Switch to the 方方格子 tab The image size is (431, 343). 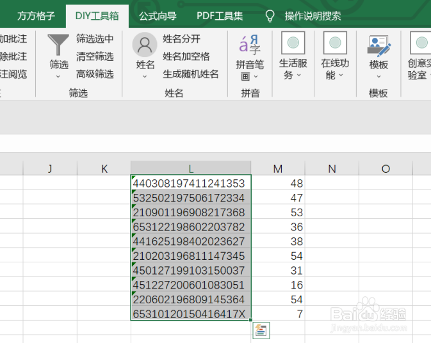click(36, 16)
